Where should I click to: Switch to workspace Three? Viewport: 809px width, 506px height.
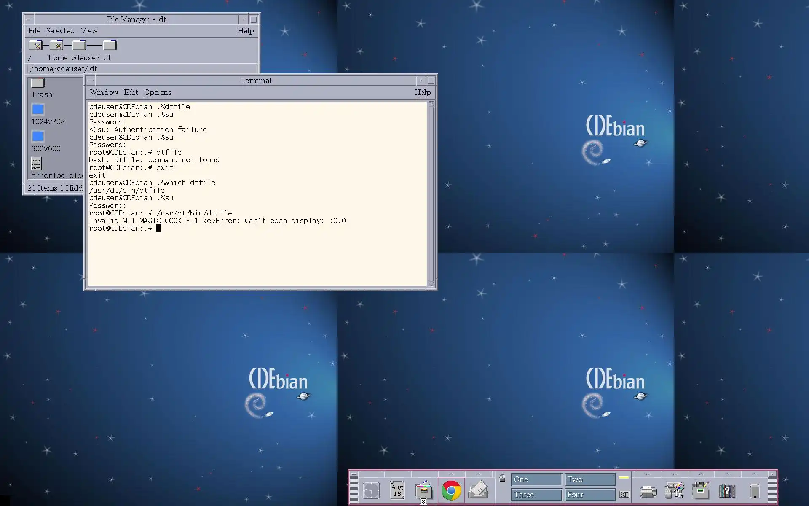pyautogui.click(x=536, y=495)
